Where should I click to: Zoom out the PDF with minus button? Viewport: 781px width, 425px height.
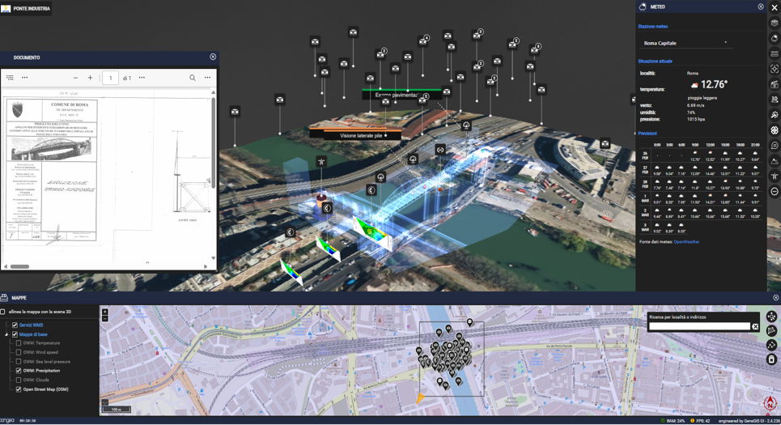tap(75, 78)
